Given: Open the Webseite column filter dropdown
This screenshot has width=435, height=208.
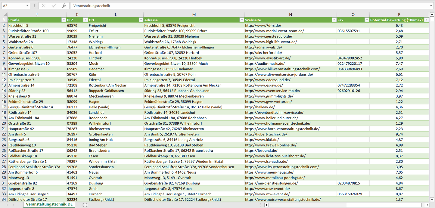Looking at the screenshot, I should click(x=334, y=20).
